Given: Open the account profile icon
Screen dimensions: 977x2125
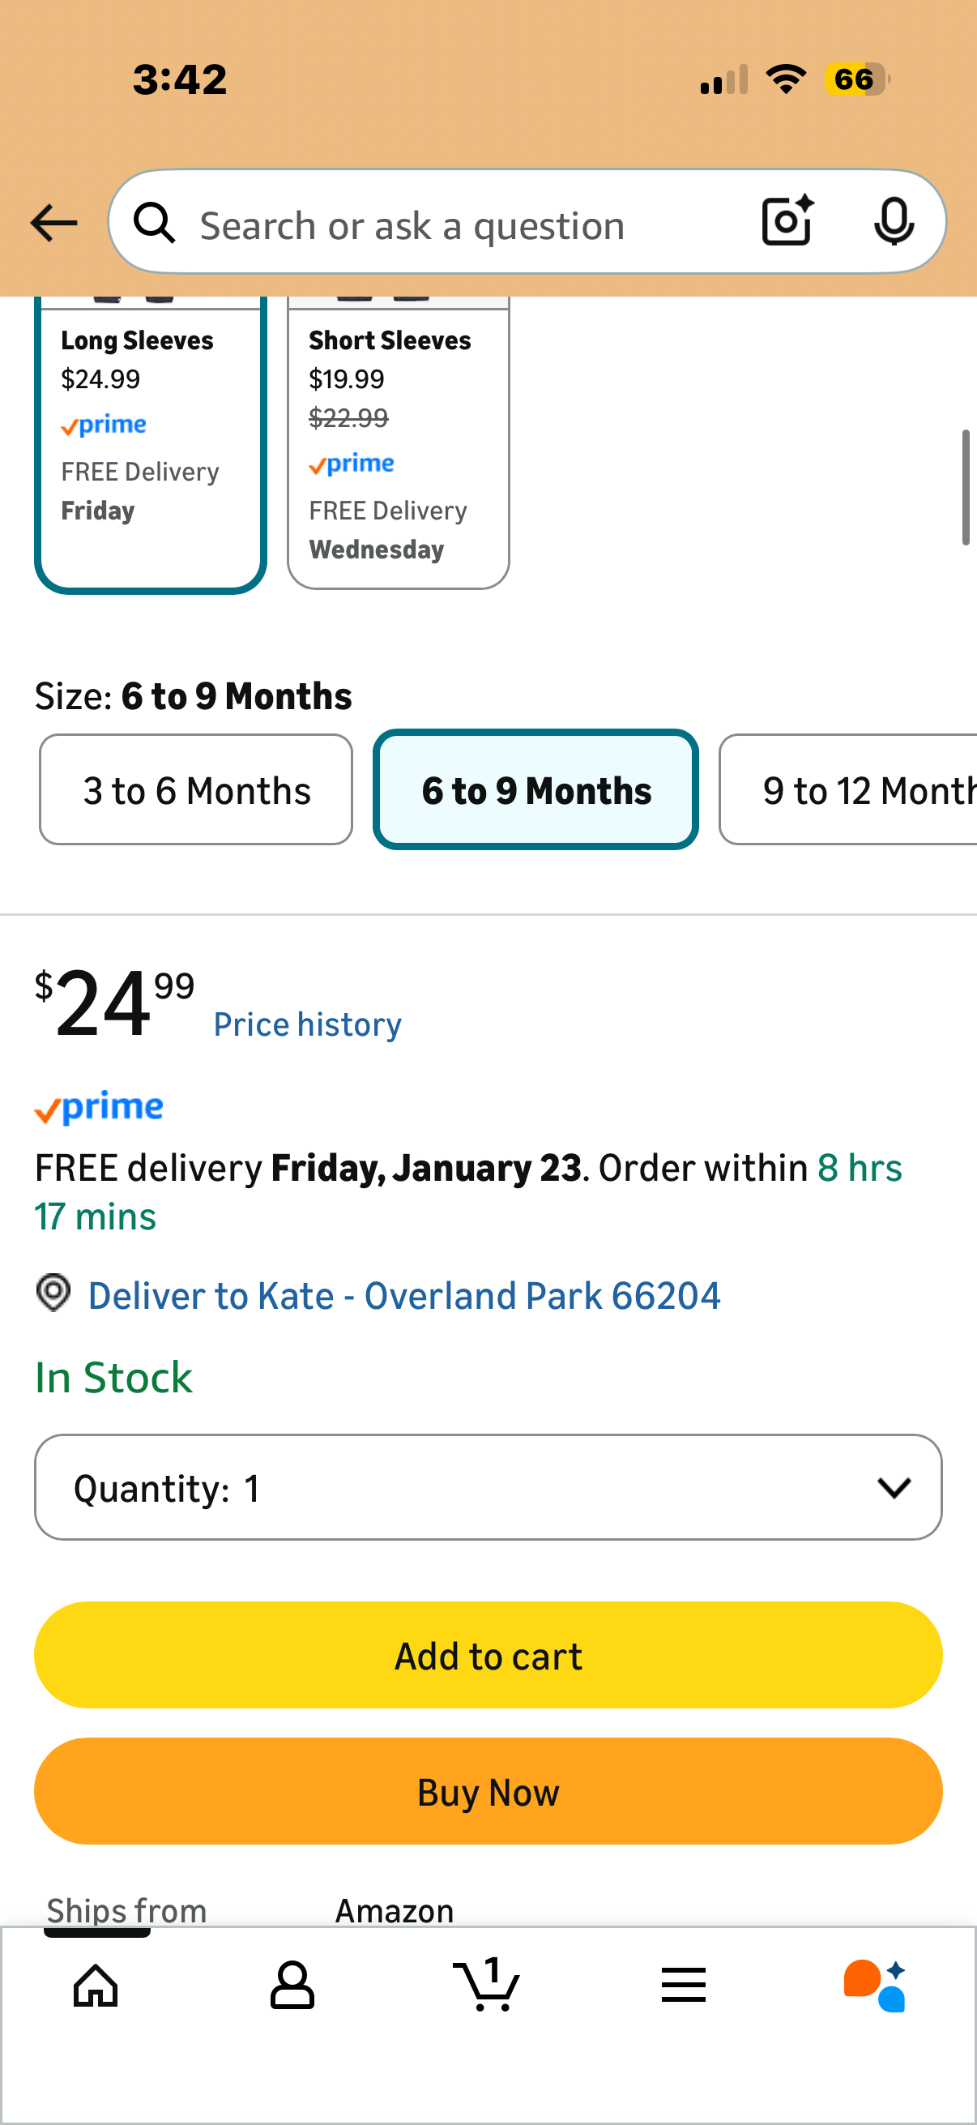Looking at the screenshot, I should point(292,1985).
